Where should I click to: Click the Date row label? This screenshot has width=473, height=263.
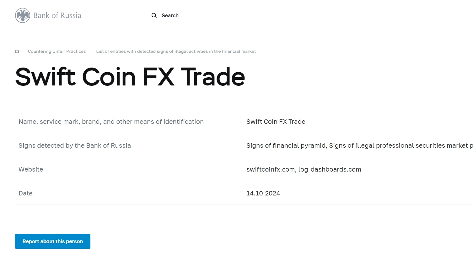25,193
